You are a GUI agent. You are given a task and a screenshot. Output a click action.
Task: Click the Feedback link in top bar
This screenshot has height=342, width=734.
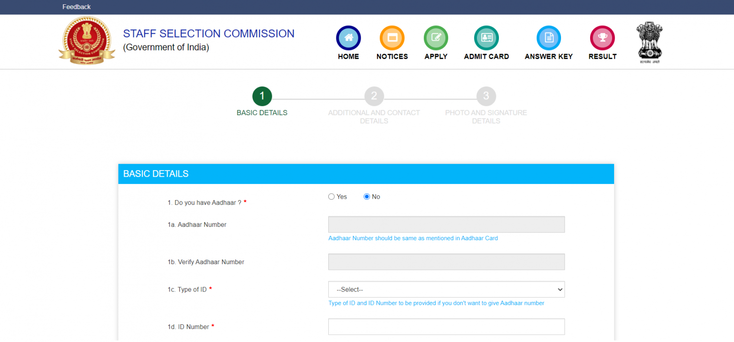point(76,7)
